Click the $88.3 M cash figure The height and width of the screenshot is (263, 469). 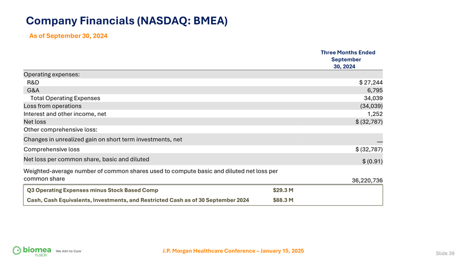tap(283, 200)
